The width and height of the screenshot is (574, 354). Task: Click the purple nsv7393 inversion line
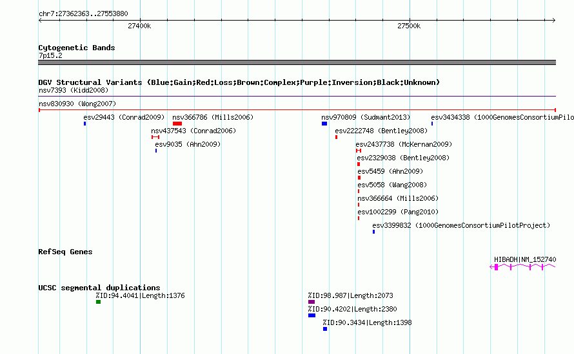(x=297, y=97)
